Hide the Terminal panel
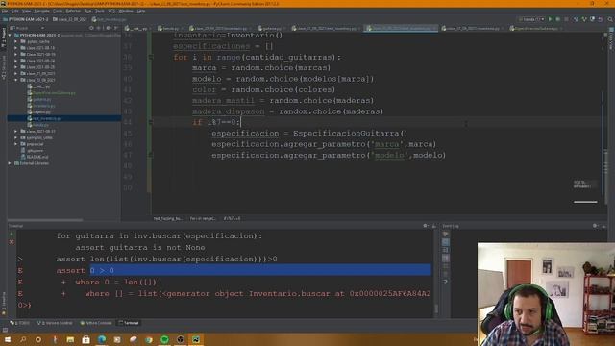Image resolution: width=615 pixels, height=346 pixels. (x=433, y=226)
